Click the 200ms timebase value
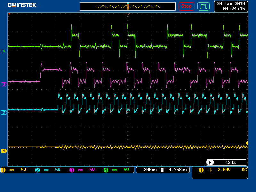The image size is (256, 192). click(150, 170)
